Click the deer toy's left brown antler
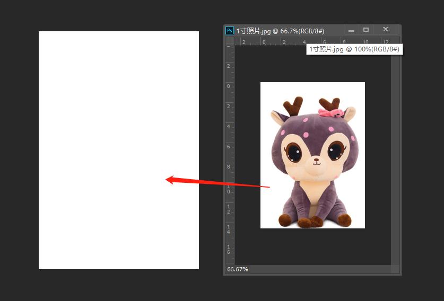 point(292,104)
